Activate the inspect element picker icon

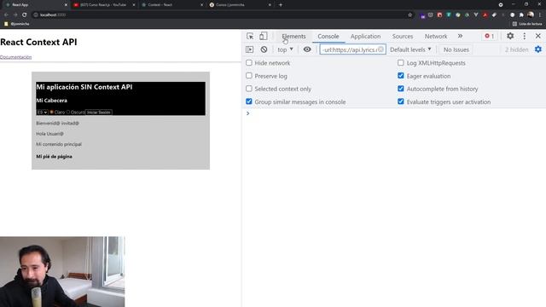click(250, 36)
